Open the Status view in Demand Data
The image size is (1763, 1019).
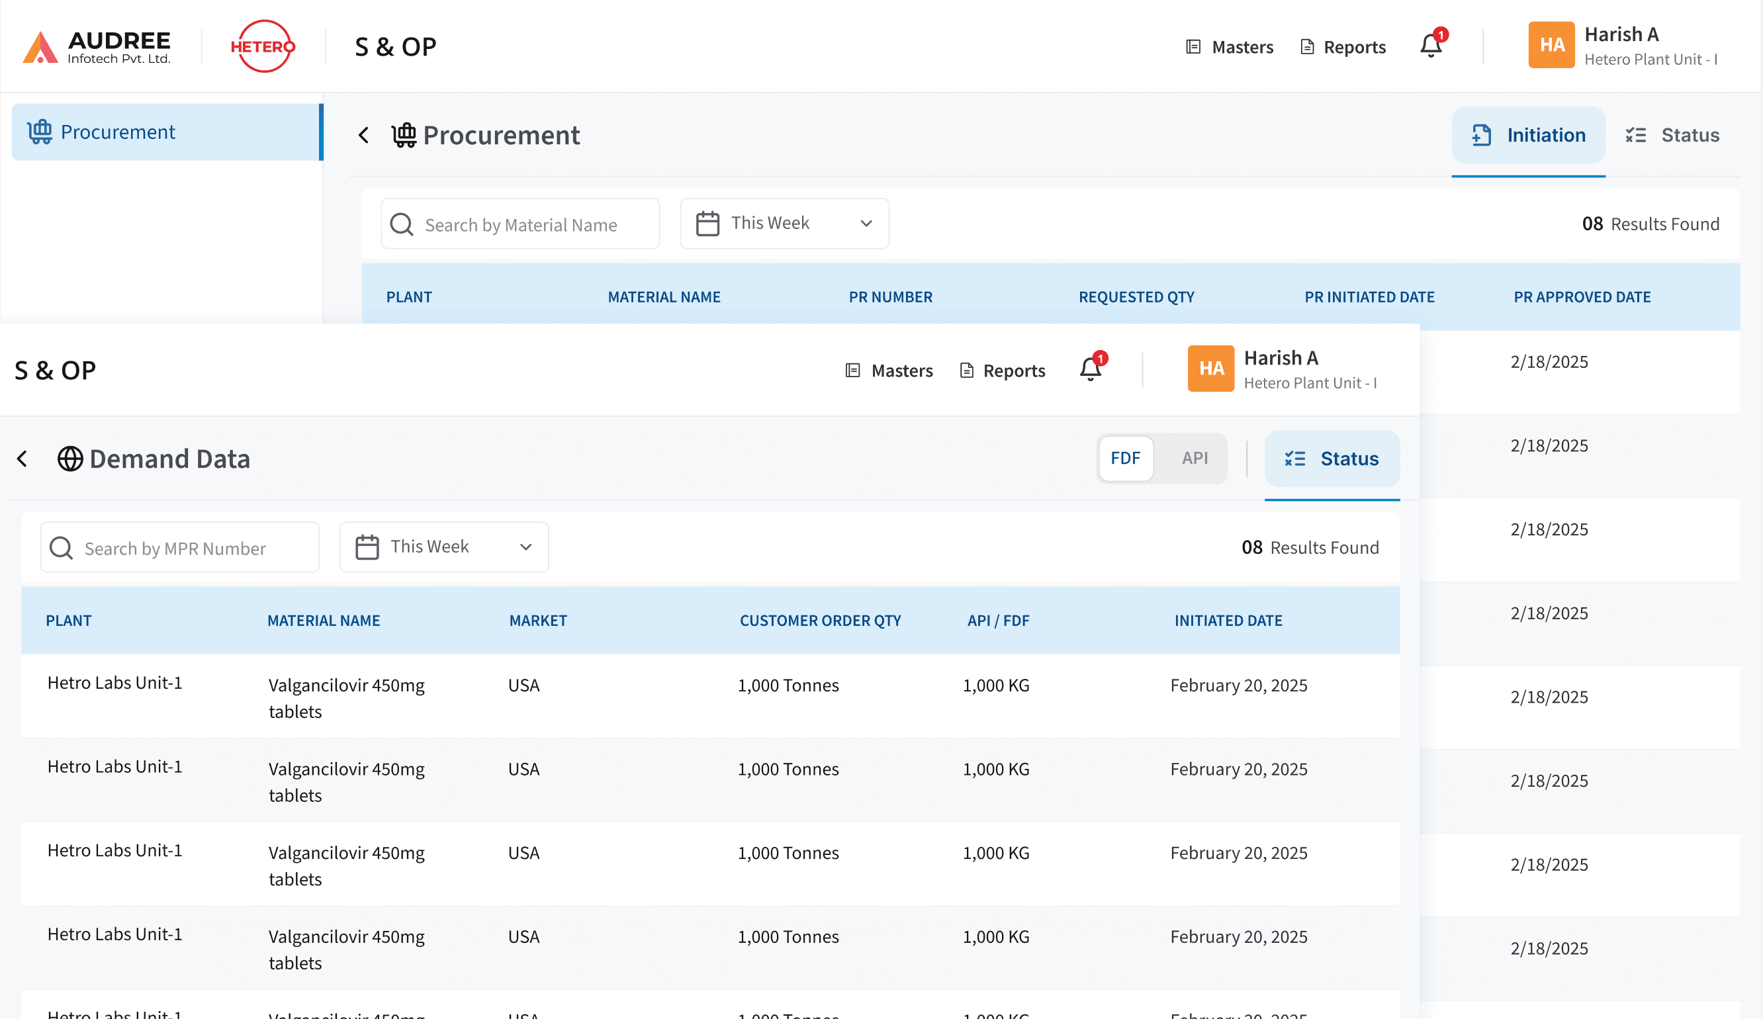(x=1332, y=458)
